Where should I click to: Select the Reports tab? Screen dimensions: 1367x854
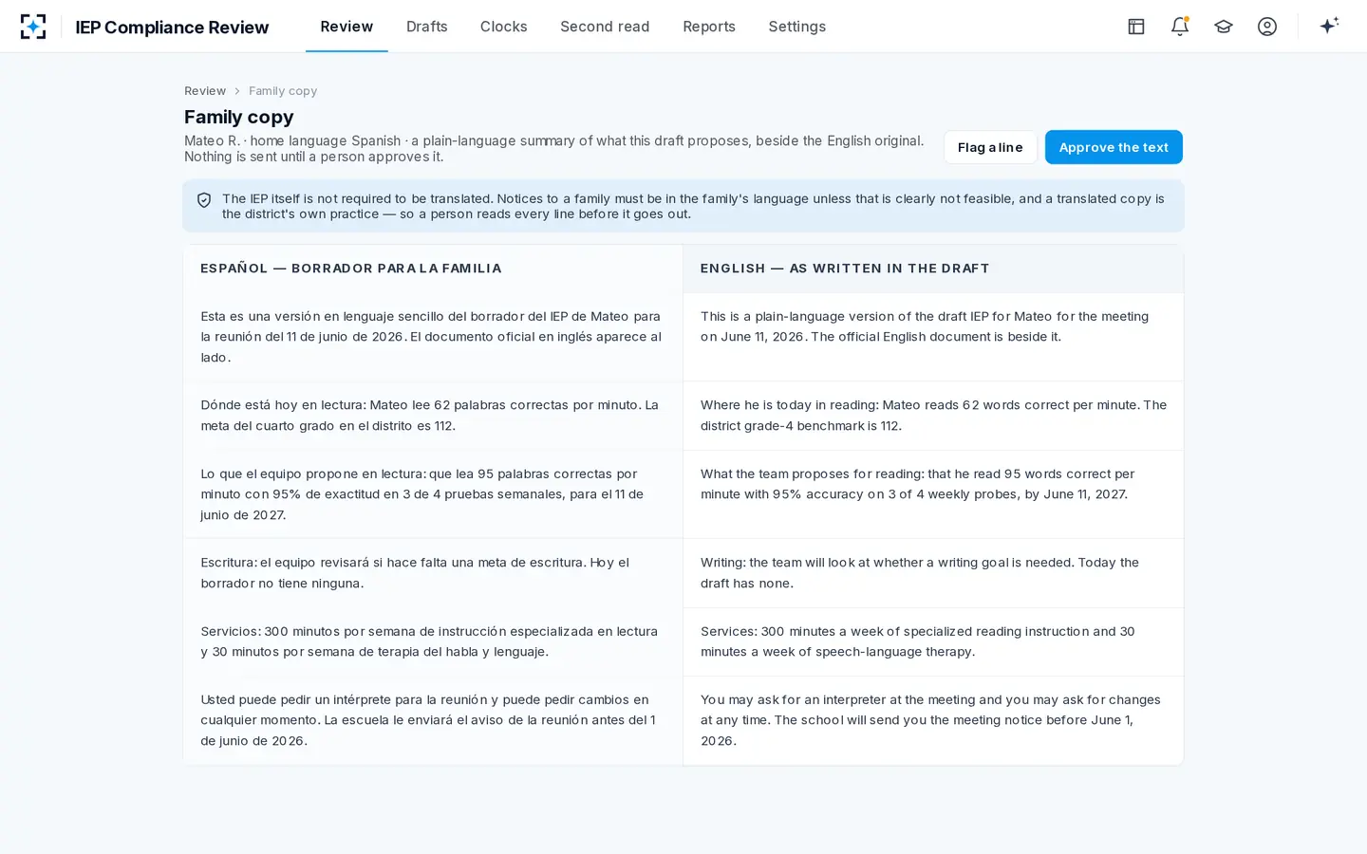coord(709,27)
